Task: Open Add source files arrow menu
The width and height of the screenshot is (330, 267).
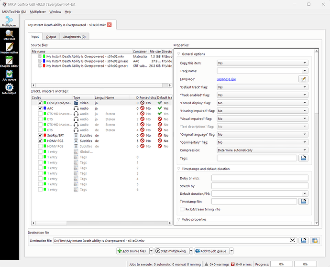Action: [x=151, y=251]
